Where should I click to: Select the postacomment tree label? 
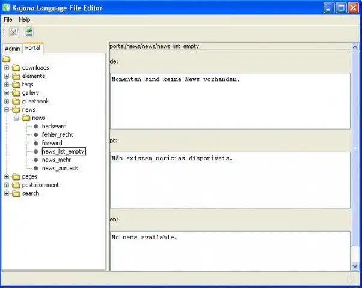click(x=40, y=185)
